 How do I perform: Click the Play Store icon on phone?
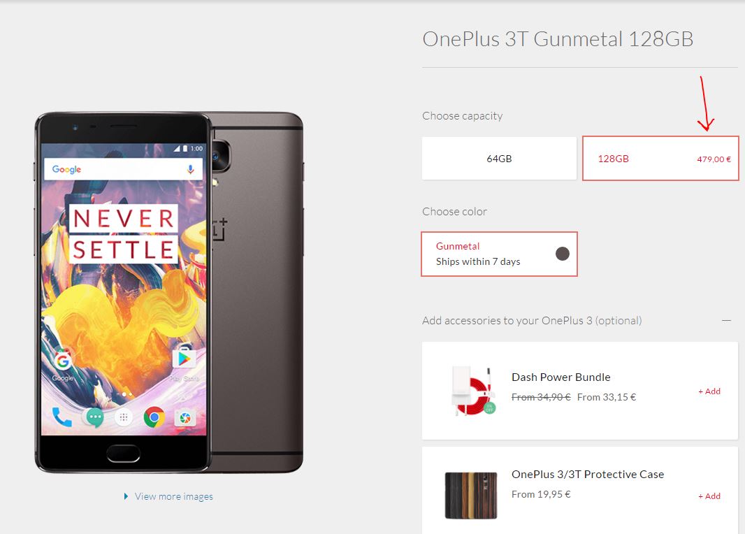(184, 359)
